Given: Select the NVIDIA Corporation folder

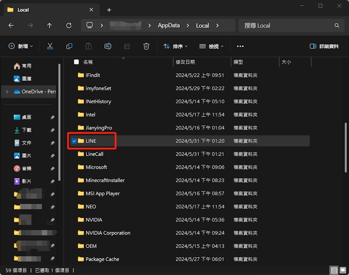Looking at the screenshot, I should click(x=108, y=233).
